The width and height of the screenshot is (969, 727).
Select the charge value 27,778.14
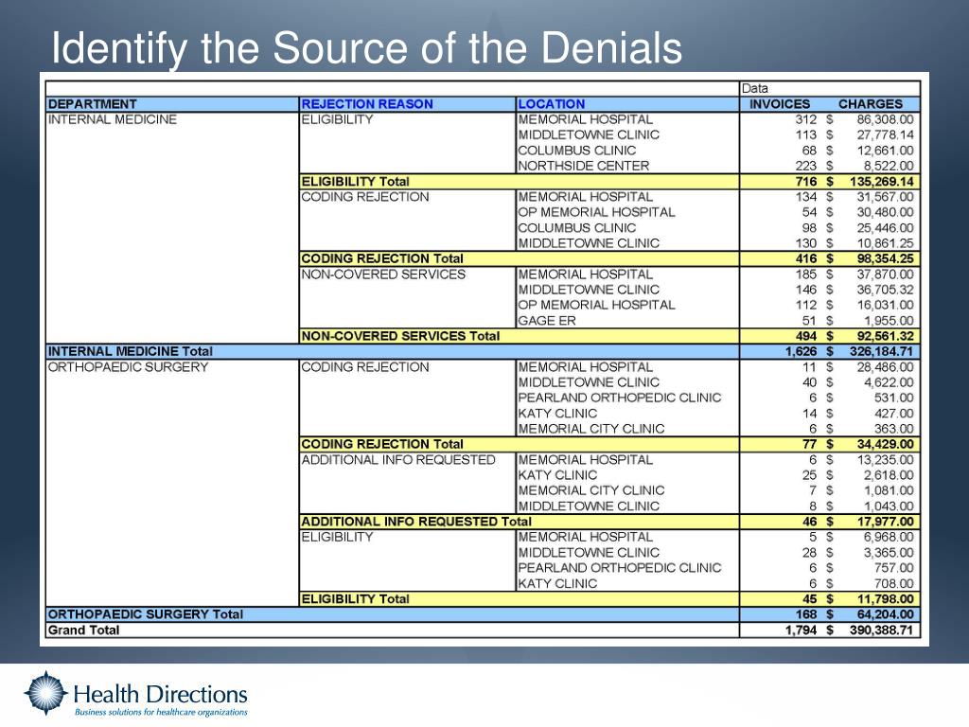(x=885, y=134)
